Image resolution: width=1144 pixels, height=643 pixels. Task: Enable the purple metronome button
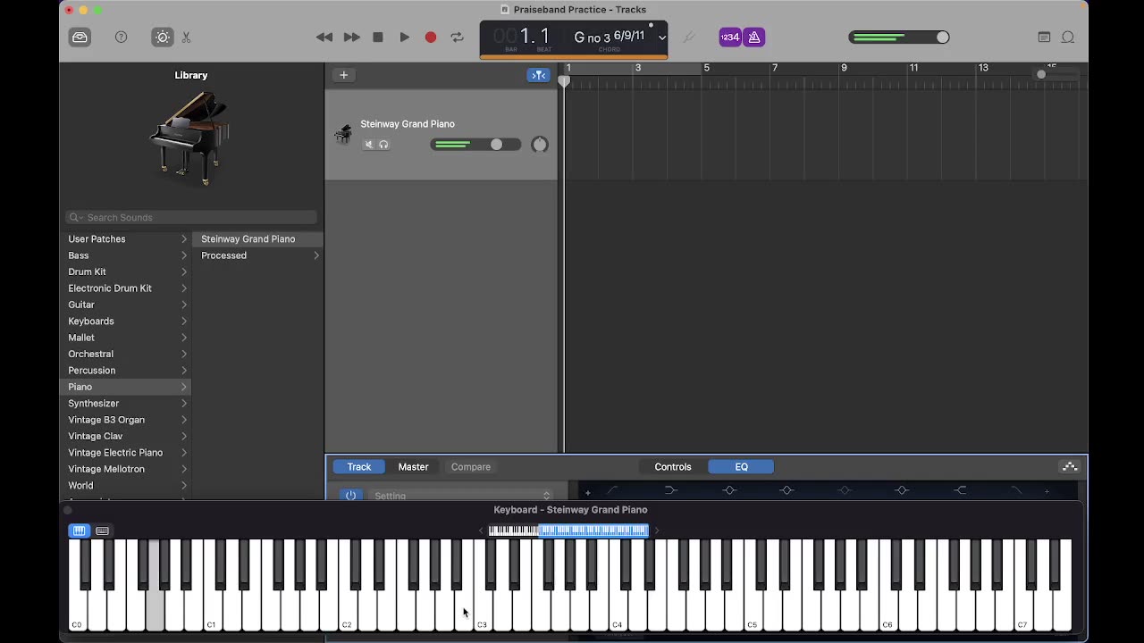[754, 38]
